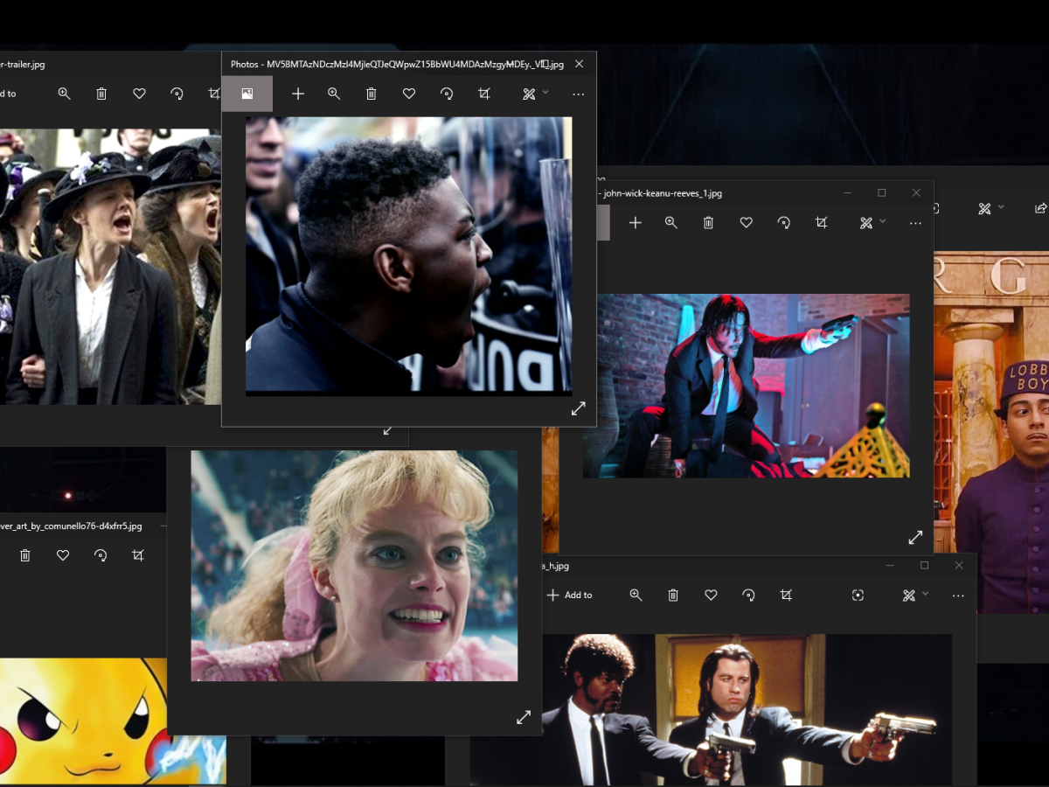Delete the john-wick-keanu-reeves_1.jpg photo
This screenshot has width=1049, height=787.
click(708, 223)
